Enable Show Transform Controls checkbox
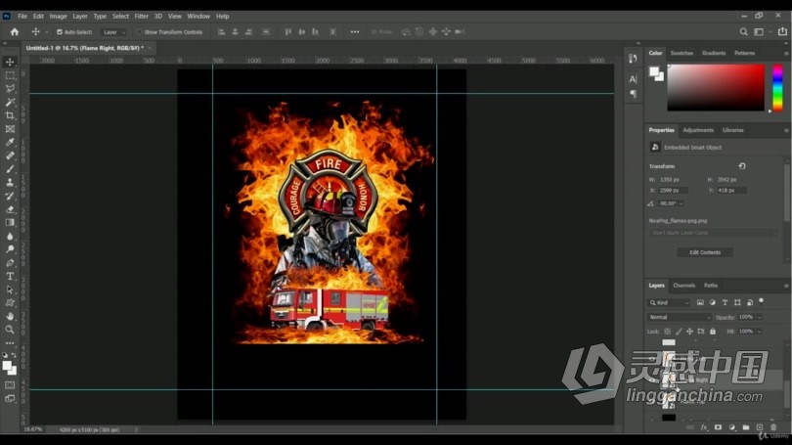Viewport: 792px width, 445px height. click(139, 32)
